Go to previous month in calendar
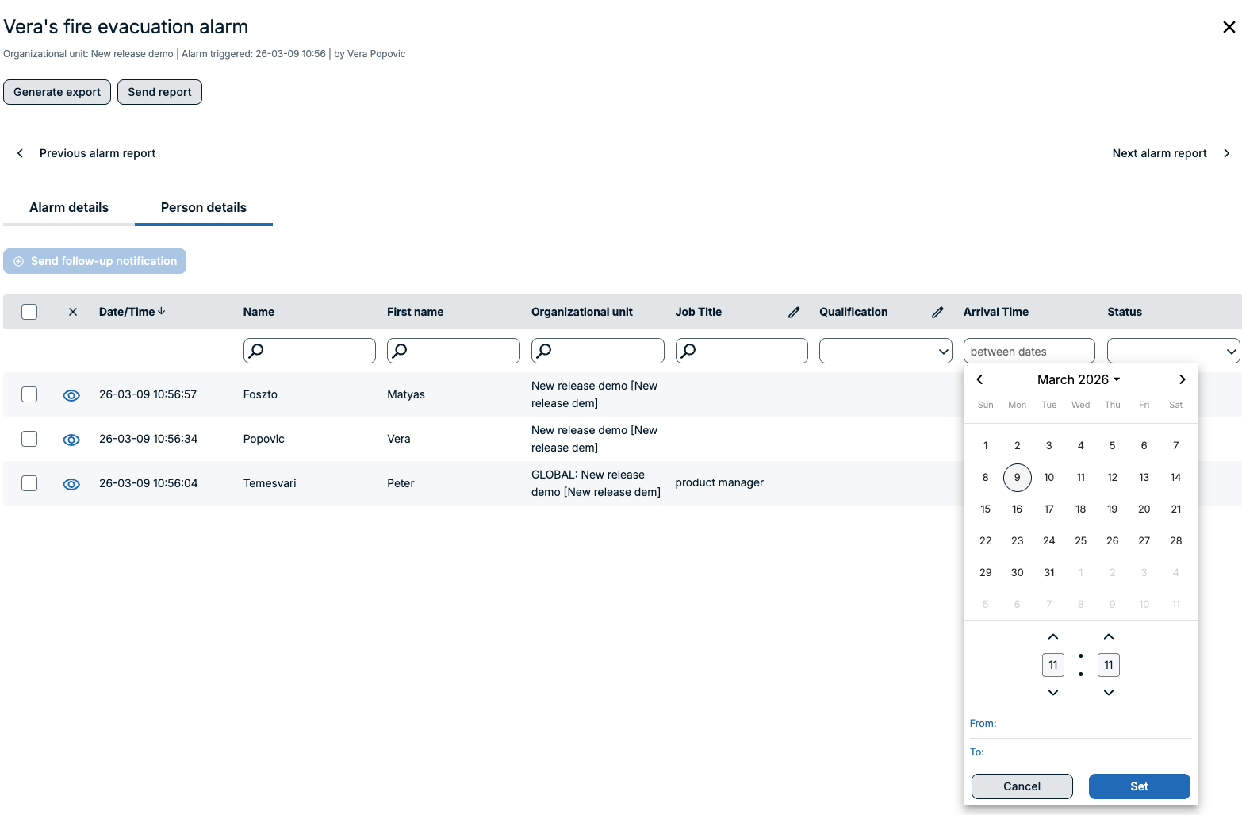The height and width of the screenshot is (815, 1242). pos(979,379)
